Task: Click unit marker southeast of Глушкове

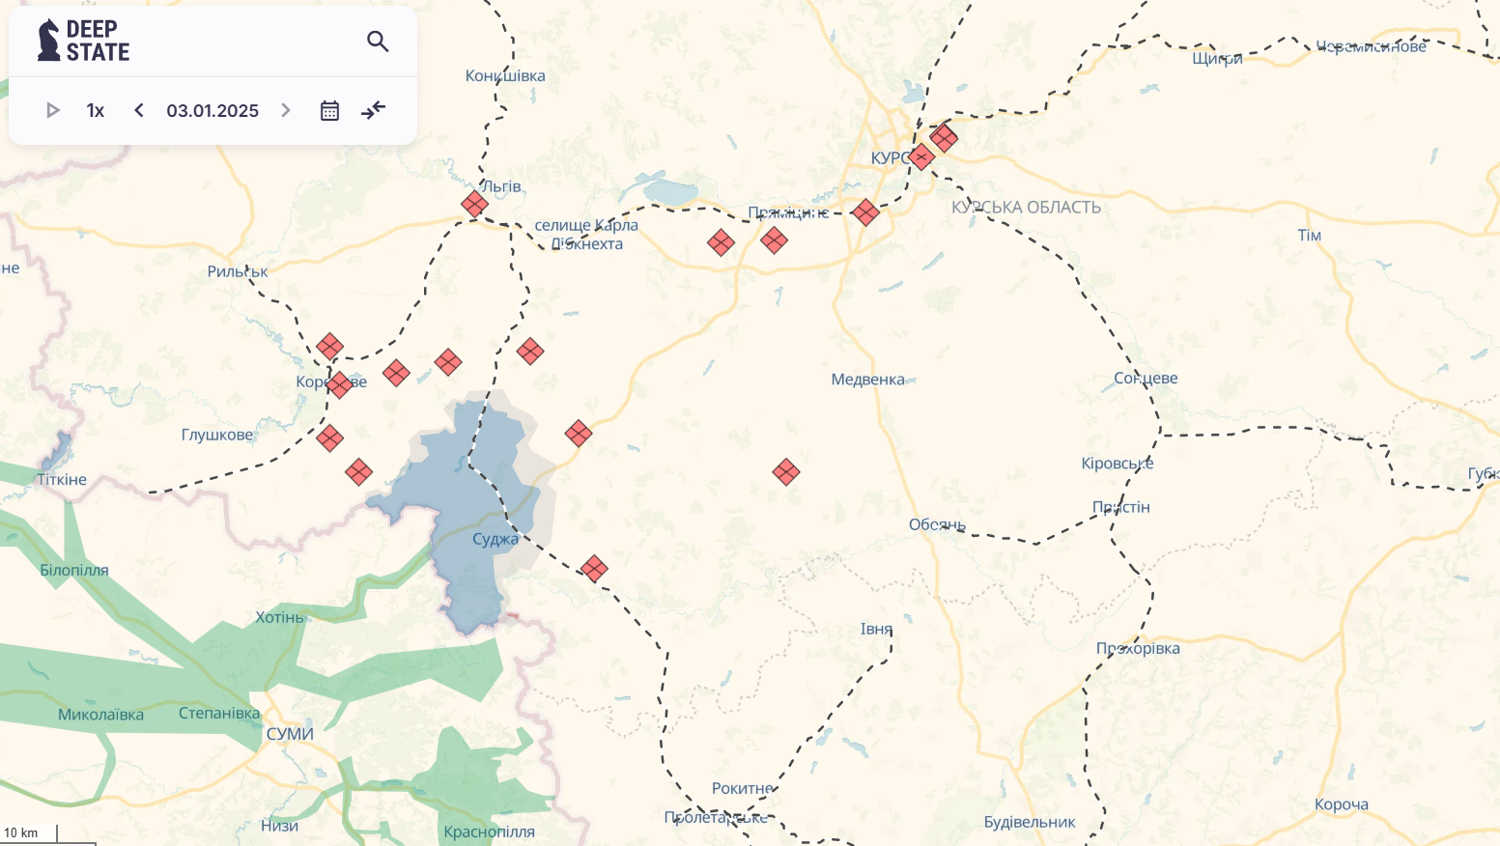Action: [x=358, y=472]
